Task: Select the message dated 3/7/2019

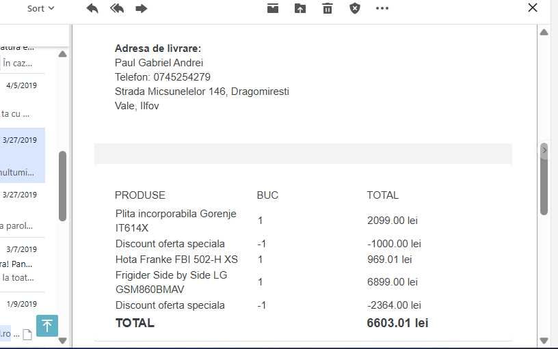Action: (x=22, y=264)
